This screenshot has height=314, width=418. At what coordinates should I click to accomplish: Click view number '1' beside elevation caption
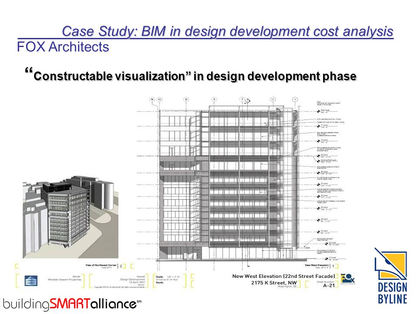[333, 266]
